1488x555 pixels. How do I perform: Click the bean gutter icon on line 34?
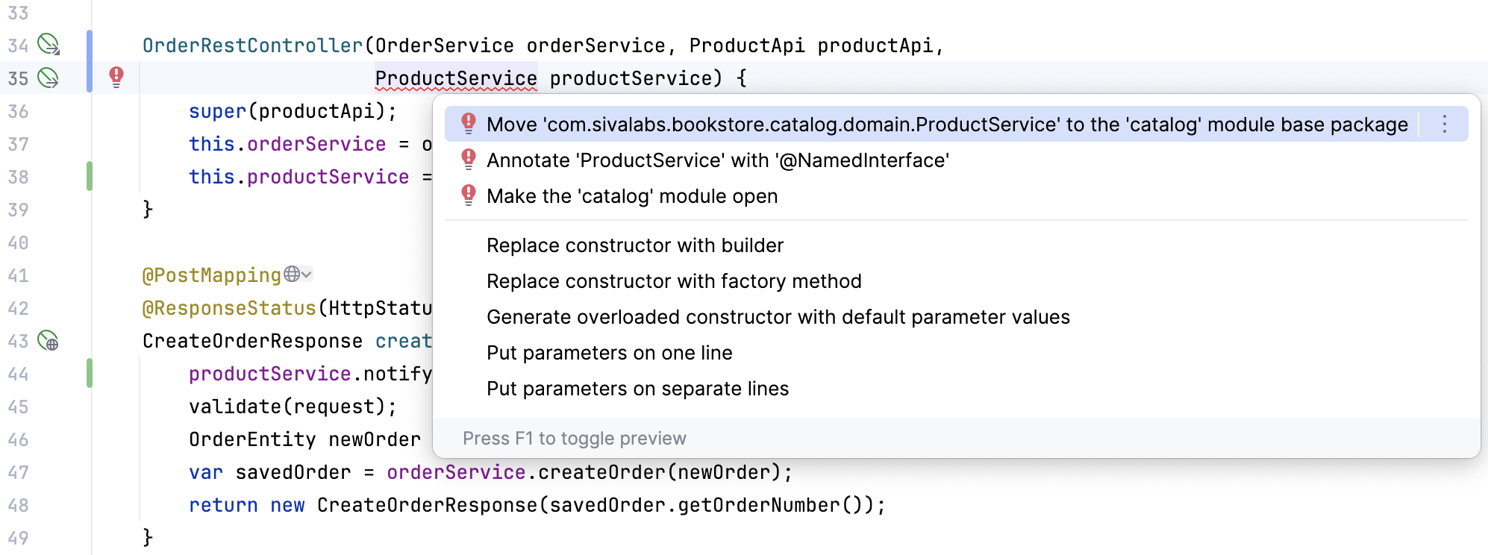pos(49,45)
